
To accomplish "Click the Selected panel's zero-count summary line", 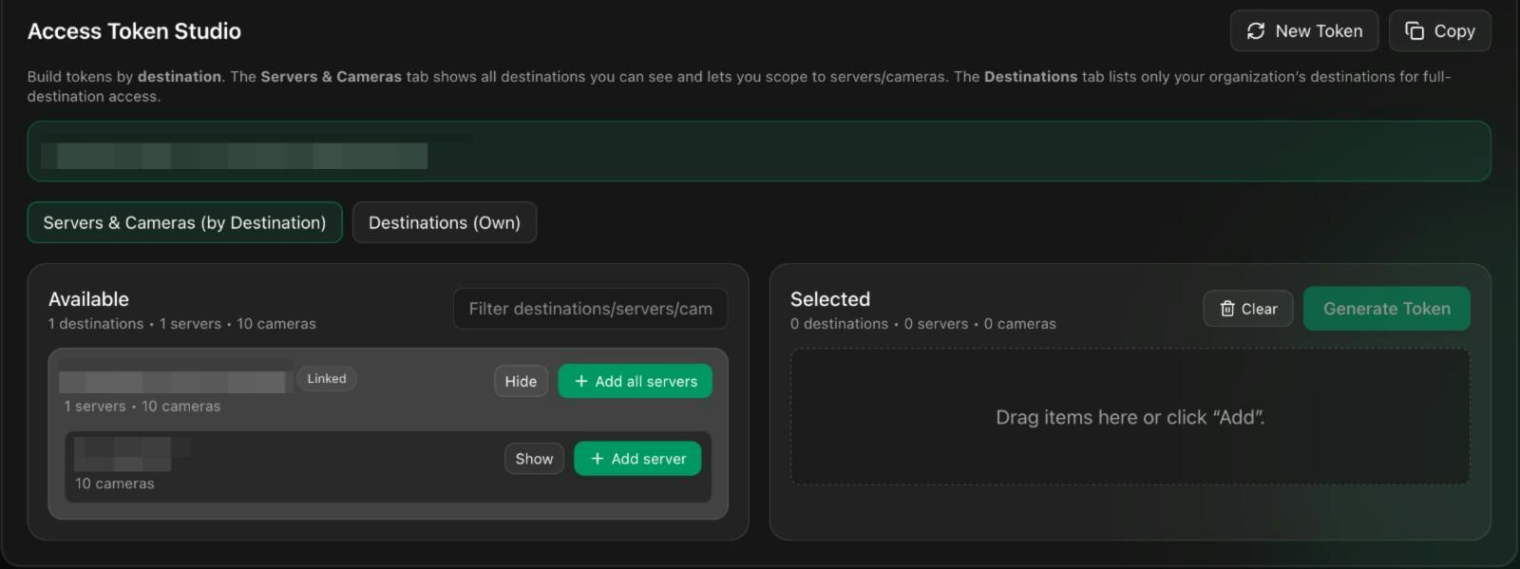I will point(922,324).
